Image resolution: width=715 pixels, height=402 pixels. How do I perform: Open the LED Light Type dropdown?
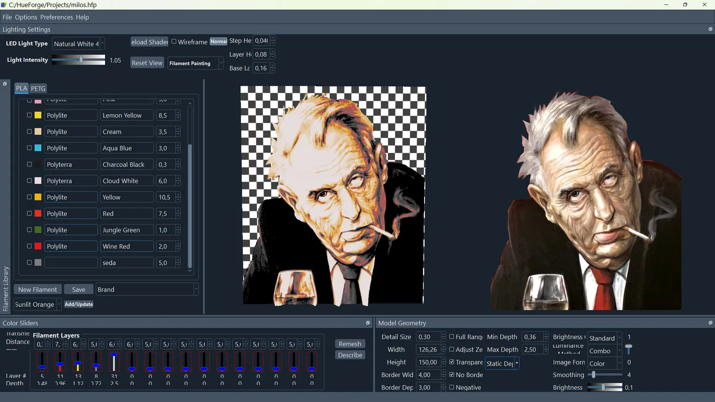tap(79, 44)
